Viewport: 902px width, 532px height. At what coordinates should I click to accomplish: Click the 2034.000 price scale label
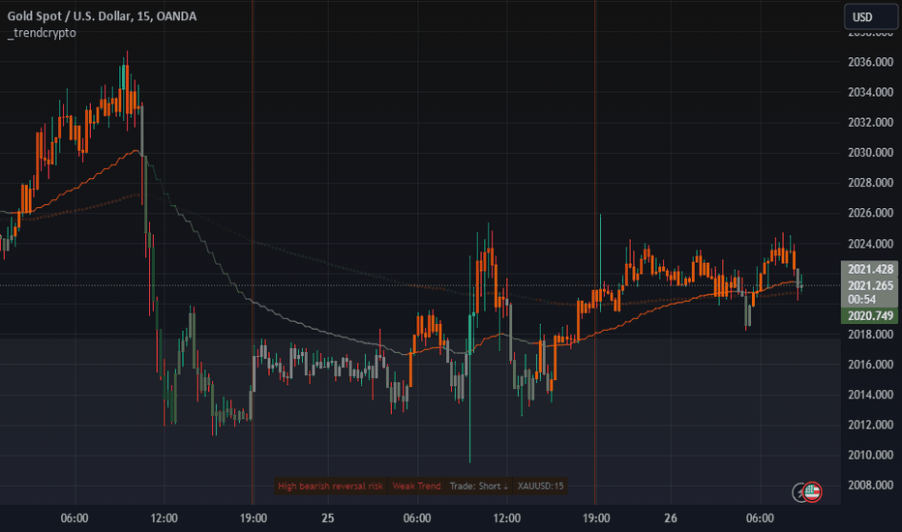point(870,92)
